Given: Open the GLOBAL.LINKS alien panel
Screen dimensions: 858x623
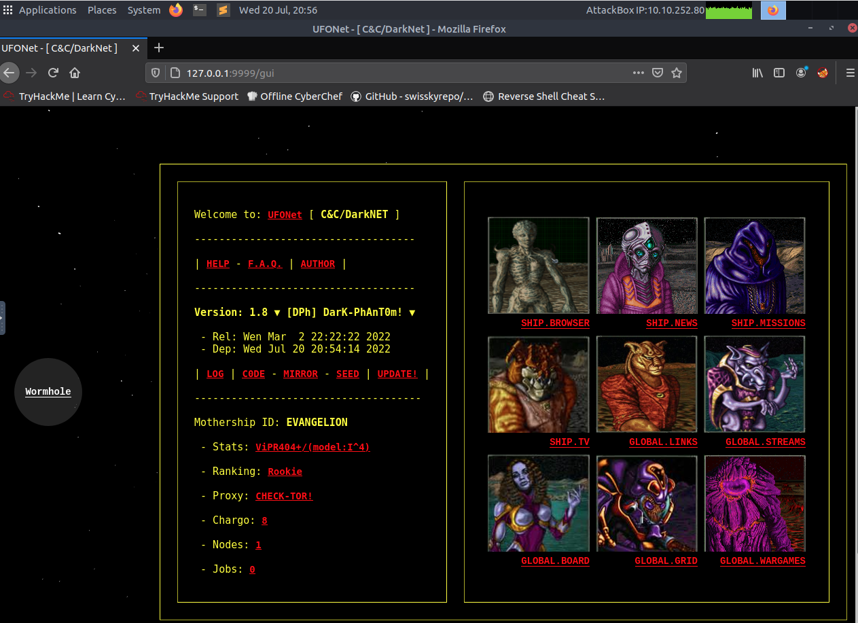Looking at the screenshot, I should click(663, 442).
